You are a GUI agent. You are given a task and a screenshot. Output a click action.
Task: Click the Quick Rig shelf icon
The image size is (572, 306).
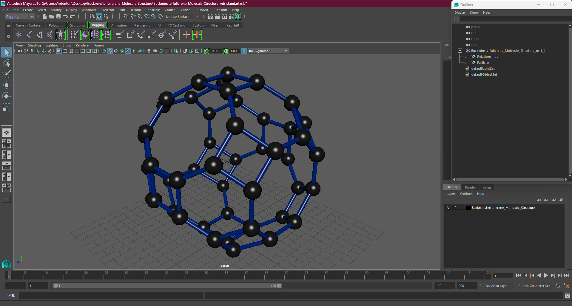coord(61,35)
